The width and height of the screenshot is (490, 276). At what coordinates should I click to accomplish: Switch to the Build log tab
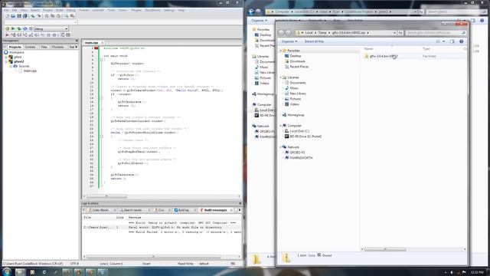[184, 210]
